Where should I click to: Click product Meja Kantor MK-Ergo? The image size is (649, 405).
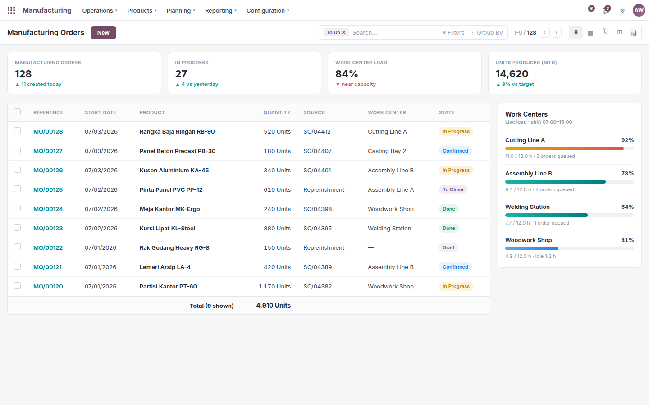click(170, 209)
